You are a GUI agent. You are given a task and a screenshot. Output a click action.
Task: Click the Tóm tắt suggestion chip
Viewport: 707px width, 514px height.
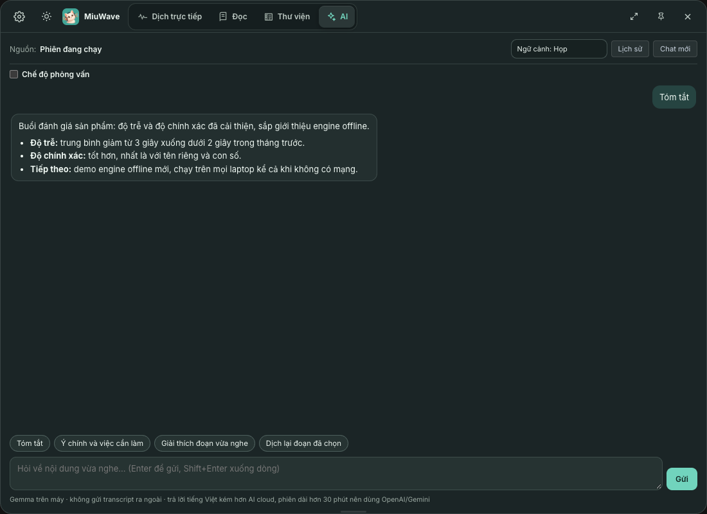[x=30, y=443]
